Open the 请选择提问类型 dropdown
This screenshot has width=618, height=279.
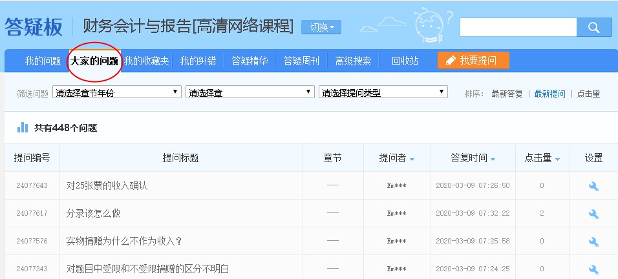[383, 93]
